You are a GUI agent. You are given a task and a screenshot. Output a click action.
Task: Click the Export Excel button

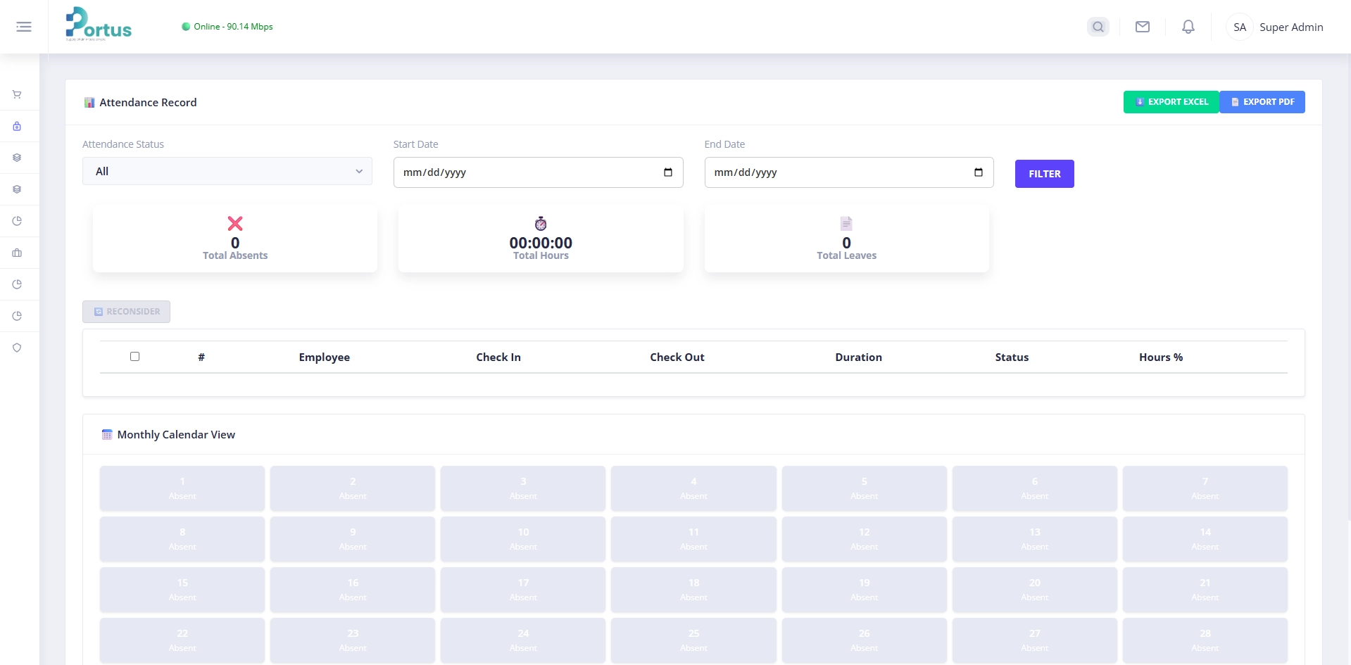(1171, 102)
